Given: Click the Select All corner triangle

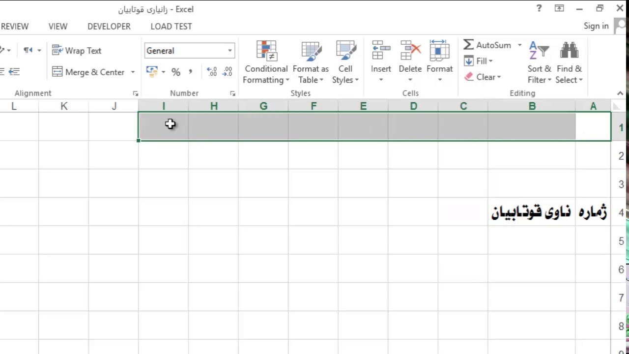Looking at the screenshot, I should tap(617, 106).
